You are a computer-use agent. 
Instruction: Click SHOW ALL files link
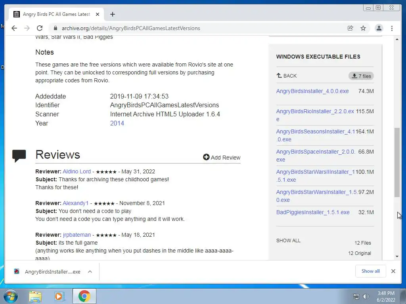point(288,240)
